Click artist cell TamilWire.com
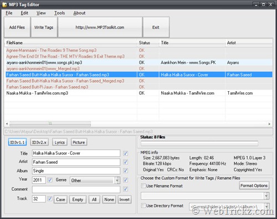The height and width of the screenshot is (219, 277). [240, 93]
